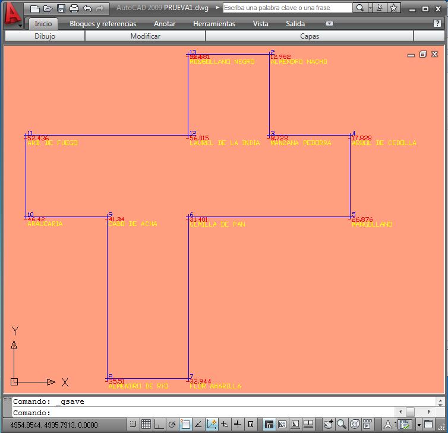Click the Help question mark button
Image resolution: width=448 pixels, height=433 pixels.
[x=438, y=24]
